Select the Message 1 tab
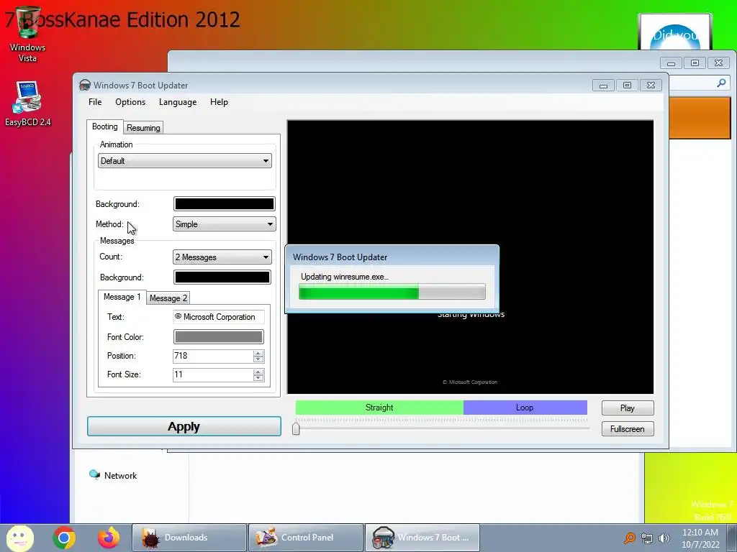The image size is (737, 552). [x=122, y=297]
